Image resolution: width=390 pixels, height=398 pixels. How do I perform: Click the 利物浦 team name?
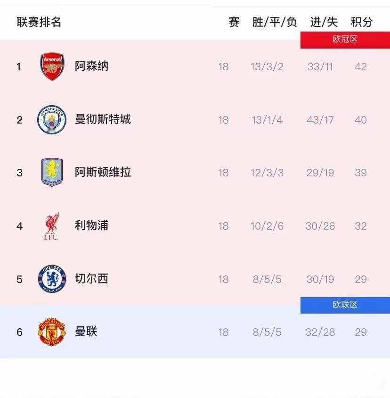tap(91, 225)
